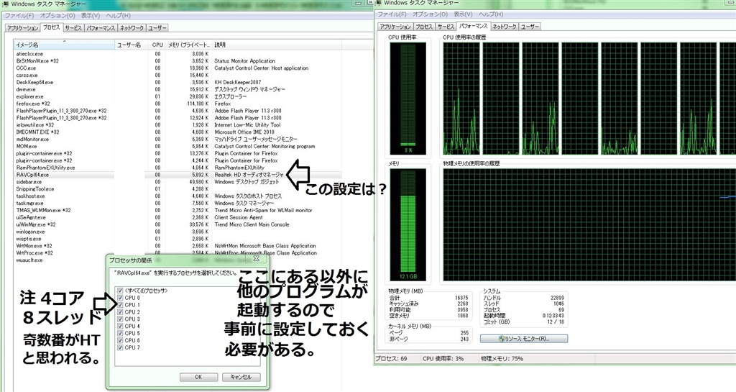Sort processes by CPU column header
This screenshot has height=392, width=736.
tap(157, 45)
